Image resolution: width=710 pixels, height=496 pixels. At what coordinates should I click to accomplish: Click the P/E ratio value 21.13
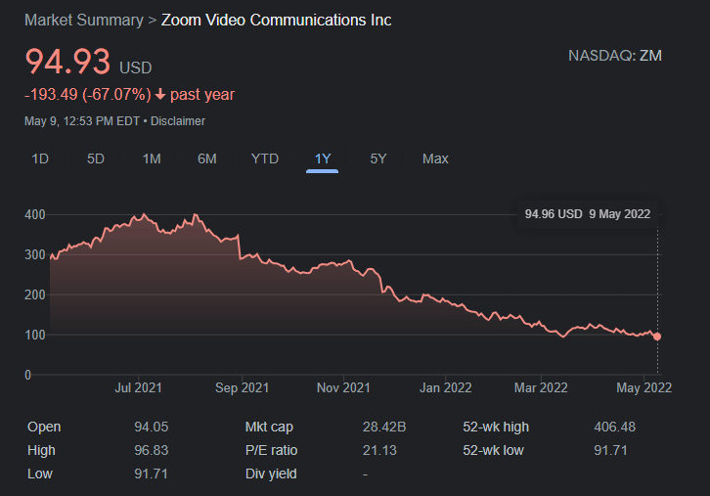click(378, 450)
